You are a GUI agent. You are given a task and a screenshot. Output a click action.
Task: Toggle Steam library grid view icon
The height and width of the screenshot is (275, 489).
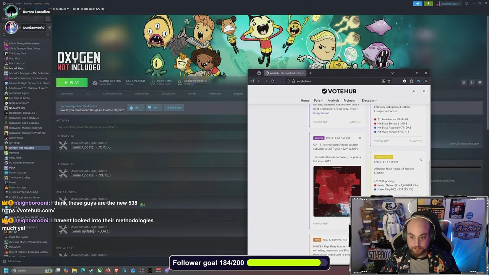[48, 18]
